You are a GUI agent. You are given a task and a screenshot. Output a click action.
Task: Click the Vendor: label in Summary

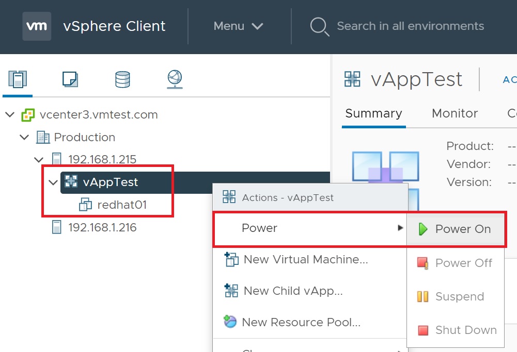click(468, 164)
